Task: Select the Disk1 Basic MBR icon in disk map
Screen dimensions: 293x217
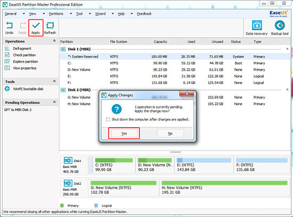Action: pos(68,161)
